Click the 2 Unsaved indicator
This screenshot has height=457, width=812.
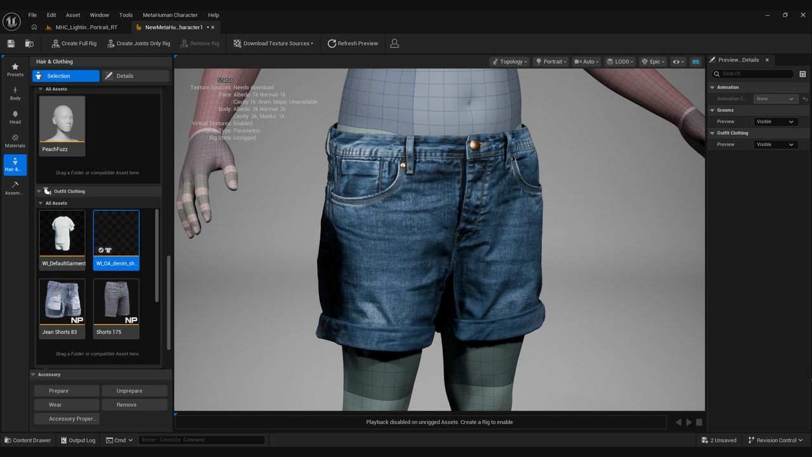[x=719, y=440]
